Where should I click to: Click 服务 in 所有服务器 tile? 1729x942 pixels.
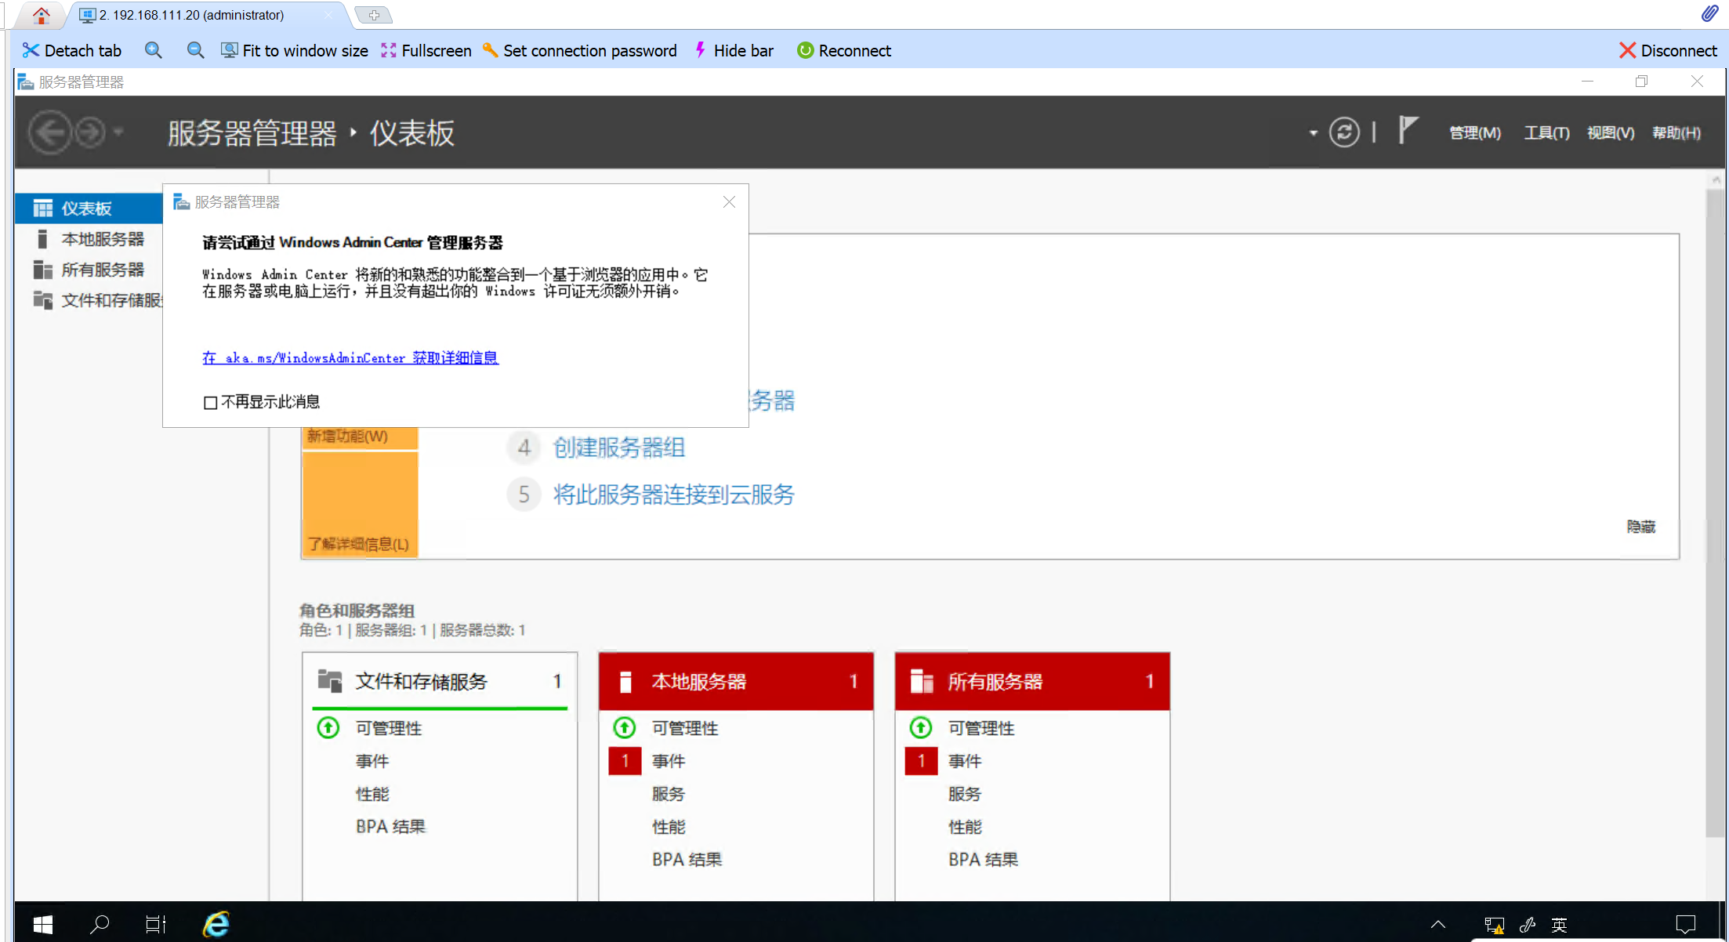(x=965, y=794)
